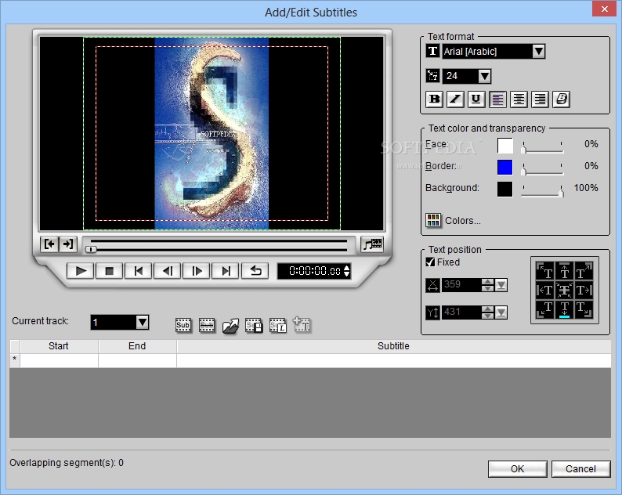
Task: Click the Border blue color swatch
Action: point(504,168)
